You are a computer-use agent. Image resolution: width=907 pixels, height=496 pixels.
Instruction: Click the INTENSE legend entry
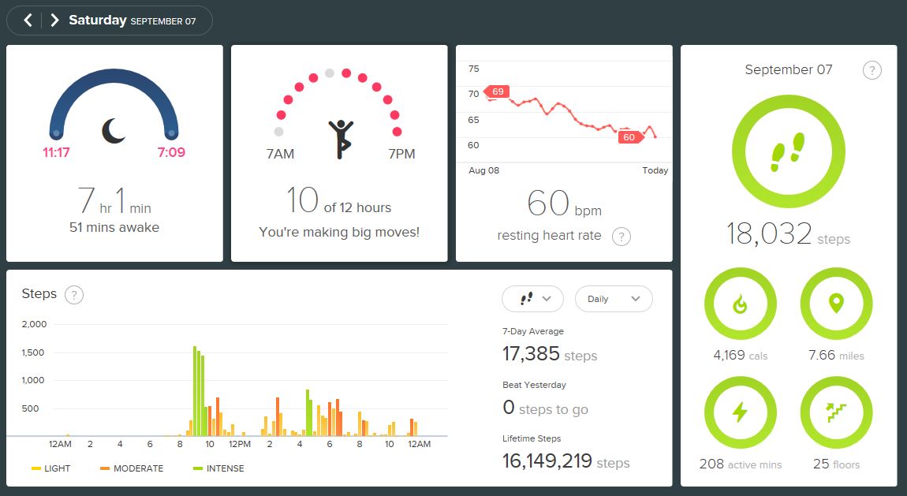coord(218,468)
